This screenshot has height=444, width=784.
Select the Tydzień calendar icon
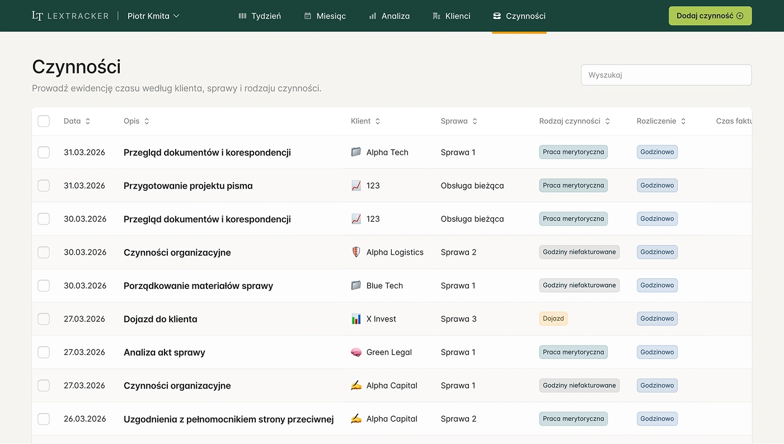(242, 16)
